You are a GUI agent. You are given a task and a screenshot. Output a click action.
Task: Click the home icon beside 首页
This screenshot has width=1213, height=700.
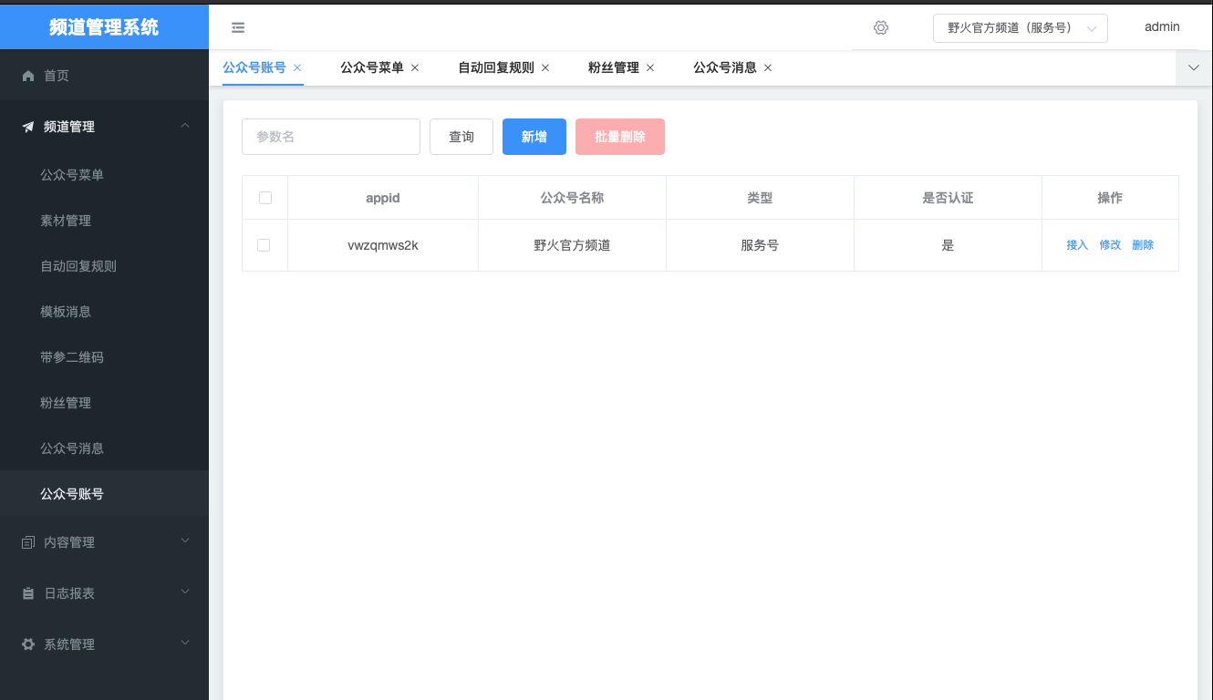(28, 76)
